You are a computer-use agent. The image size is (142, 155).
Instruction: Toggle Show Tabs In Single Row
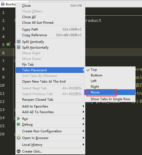click(x=110, y=99)
